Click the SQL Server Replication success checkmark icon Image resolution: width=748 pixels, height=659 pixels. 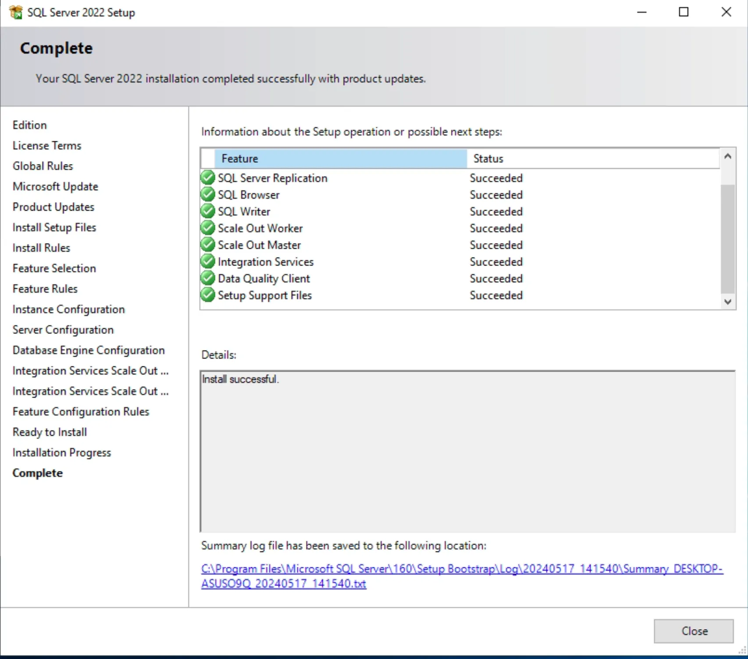207,178
